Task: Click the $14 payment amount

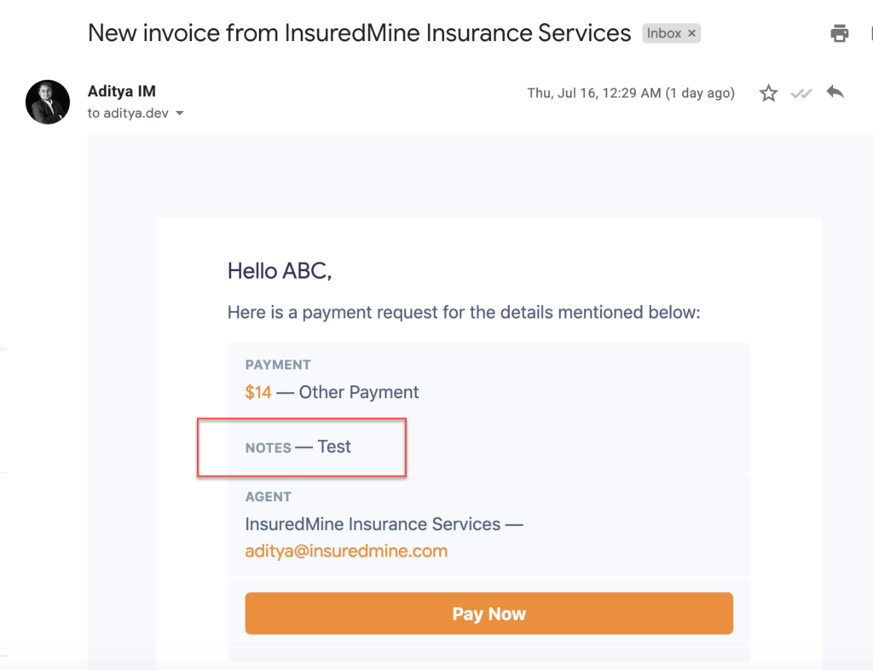Action: pos(257,392)
